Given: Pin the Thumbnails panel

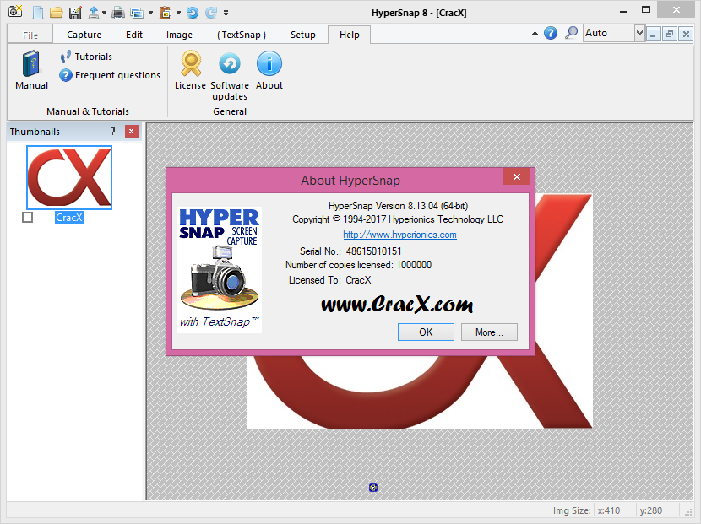Looking at the screenshot, I should pyautogui.click(x=112, y=132).
